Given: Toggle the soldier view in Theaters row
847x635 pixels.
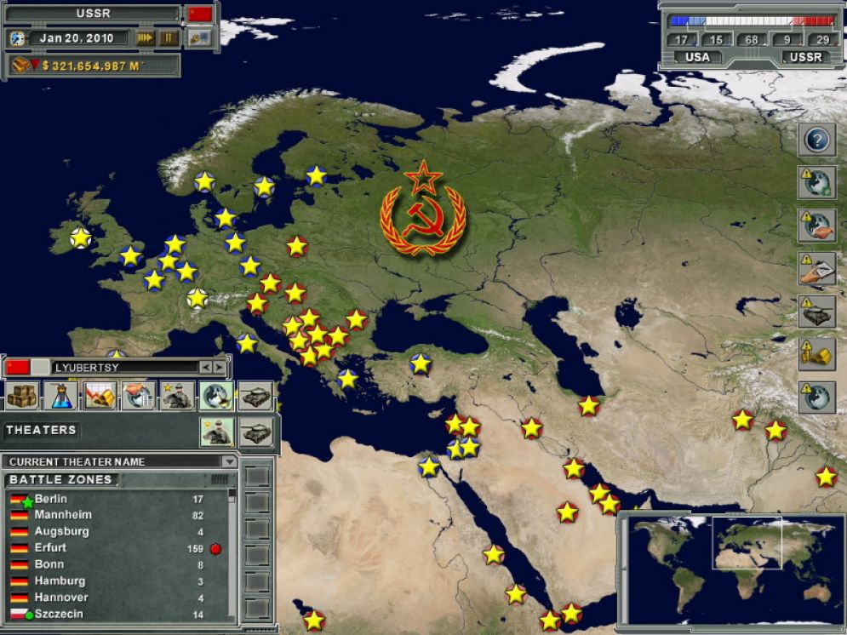Looking at the screenshot, I should [x=217, y=432].
